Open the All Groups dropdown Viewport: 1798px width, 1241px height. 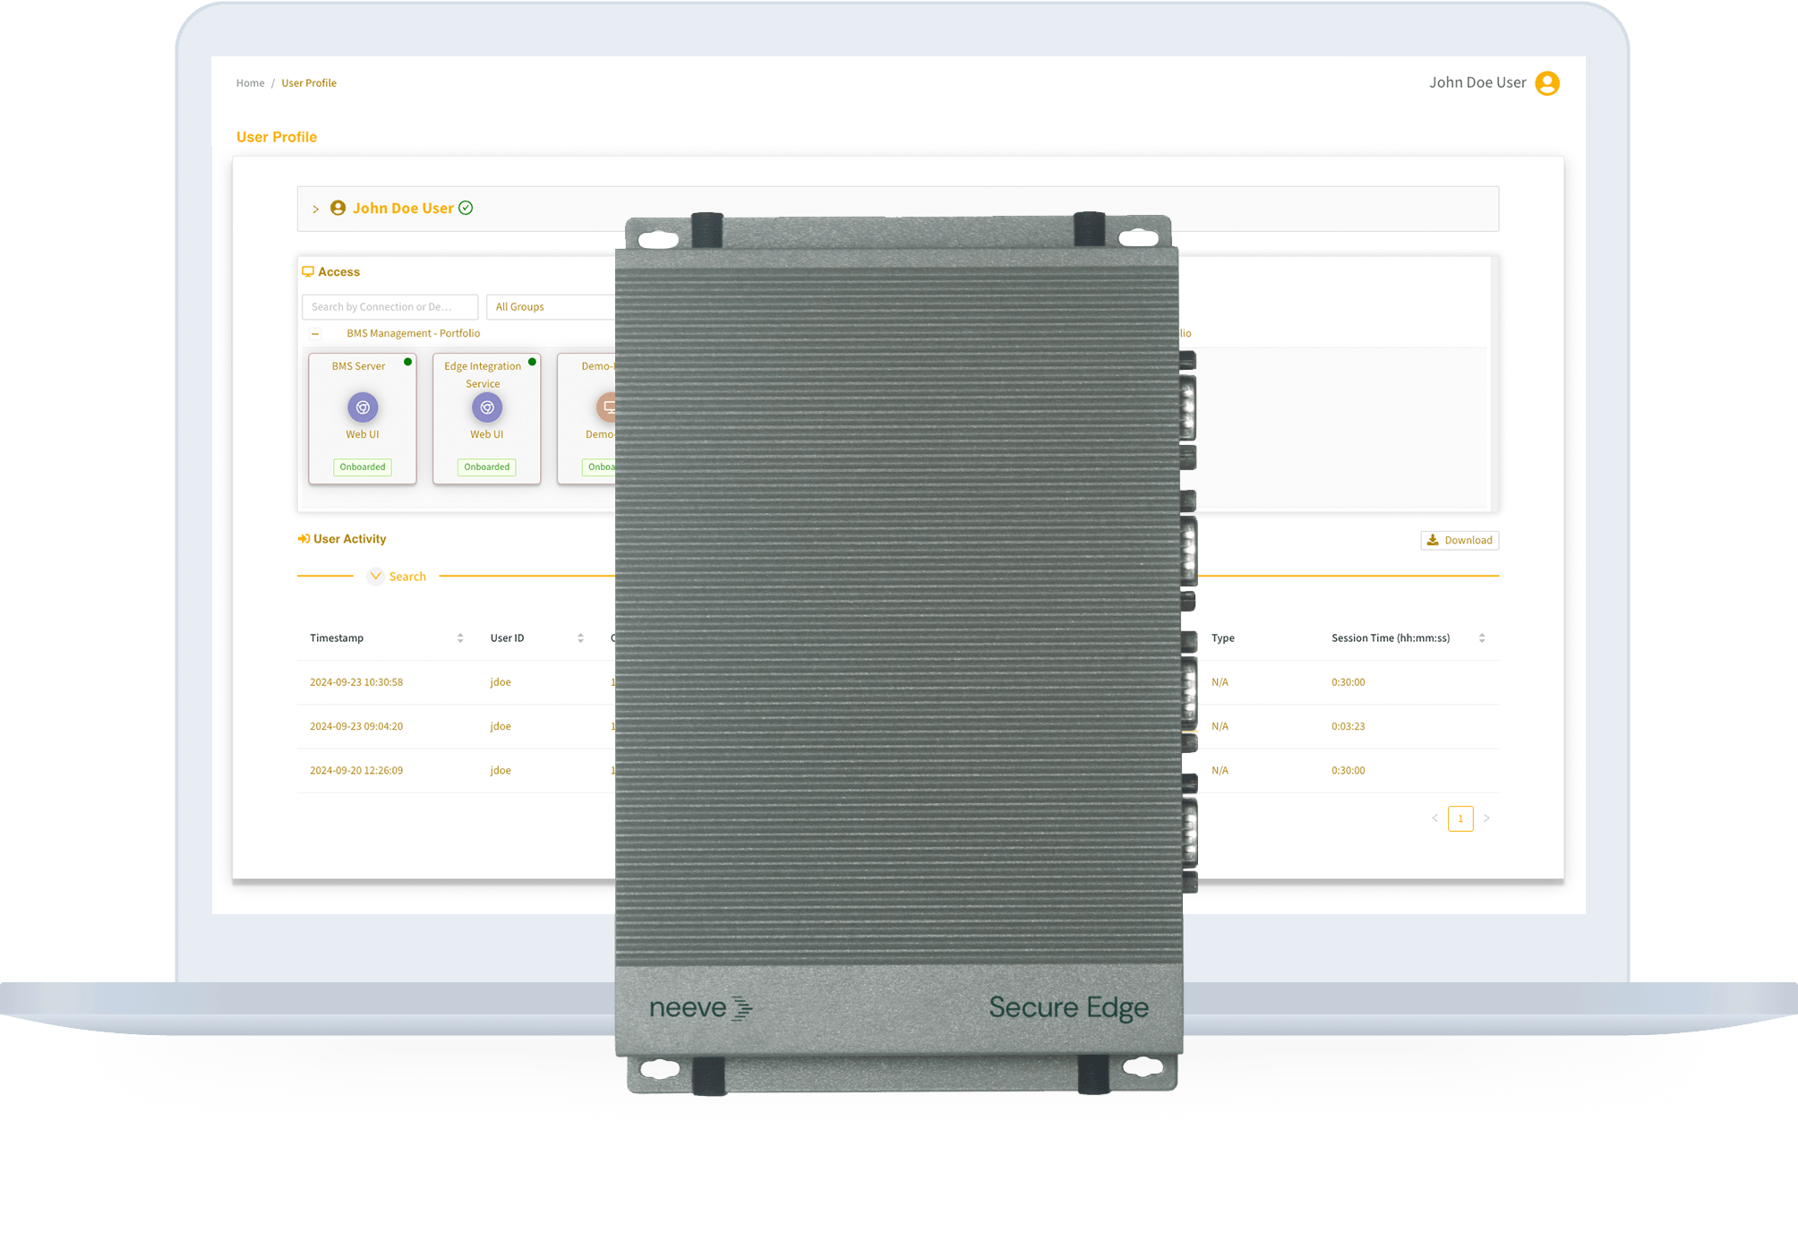click(x=551, y=307)
